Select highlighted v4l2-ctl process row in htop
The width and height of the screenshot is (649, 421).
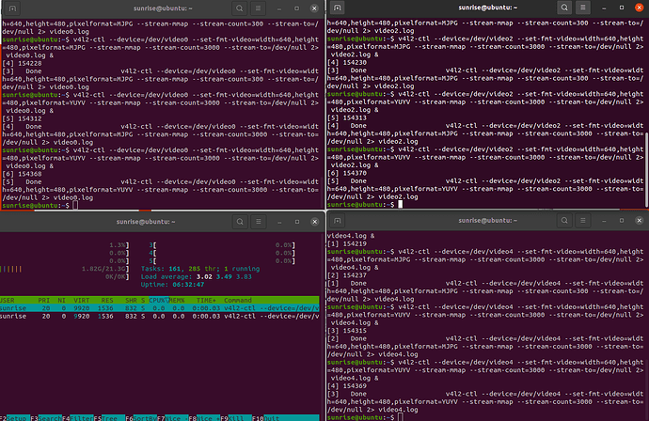click(x=159, y=308)
